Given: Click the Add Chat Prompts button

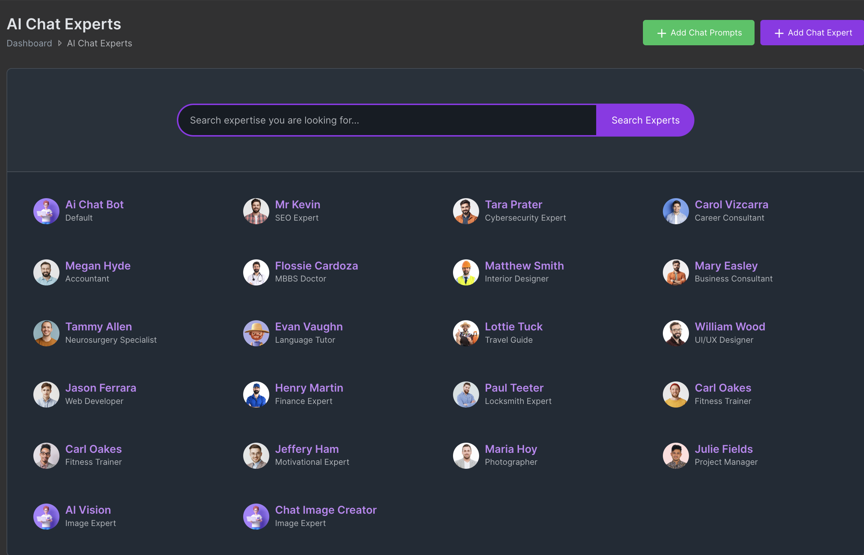Looking at the screenshot, I should point(698,32).
